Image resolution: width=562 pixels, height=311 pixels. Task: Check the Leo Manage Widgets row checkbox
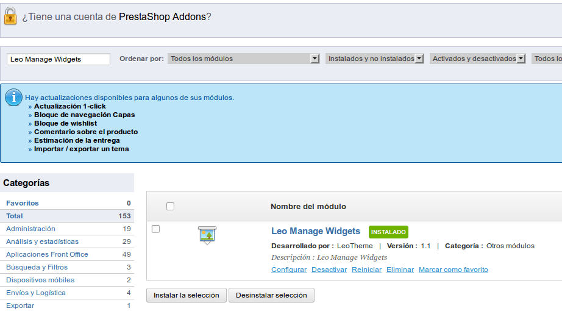point(155,229)
